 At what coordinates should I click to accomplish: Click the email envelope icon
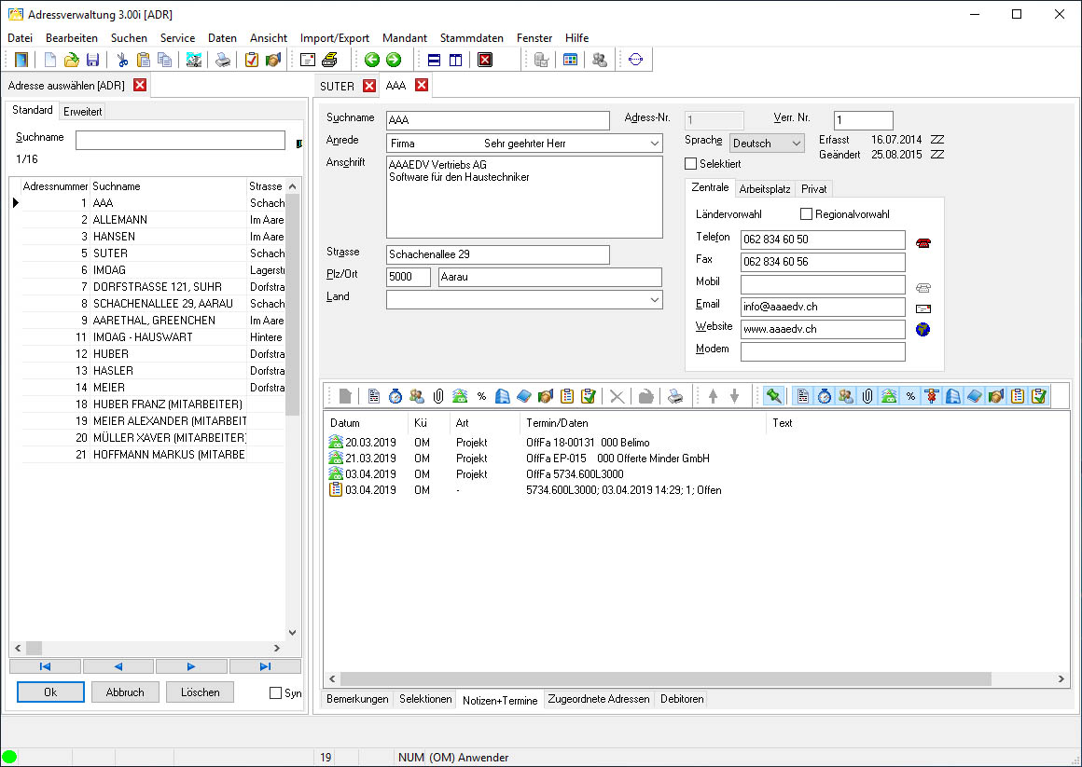pyautogui.click(x=922, y=308)
